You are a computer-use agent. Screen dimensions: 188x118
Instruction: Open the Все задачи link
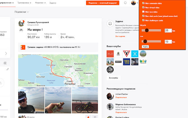(x=120, y=36)
